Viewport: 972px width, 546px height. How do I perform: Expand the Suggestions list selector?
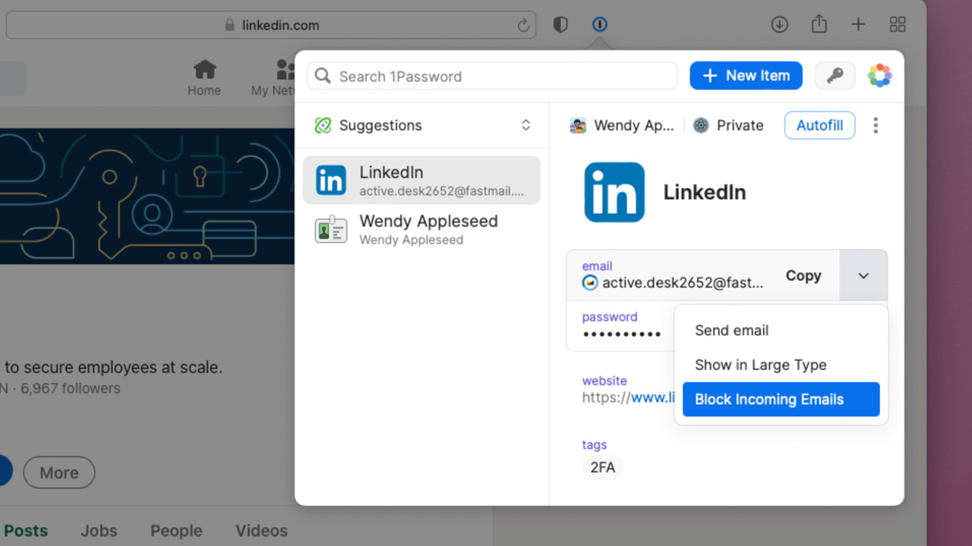(525, 126)
